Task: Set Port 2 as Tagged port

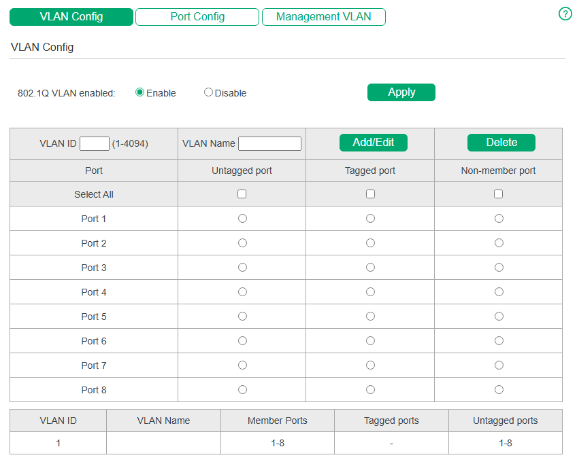Action: coord(371,243)
